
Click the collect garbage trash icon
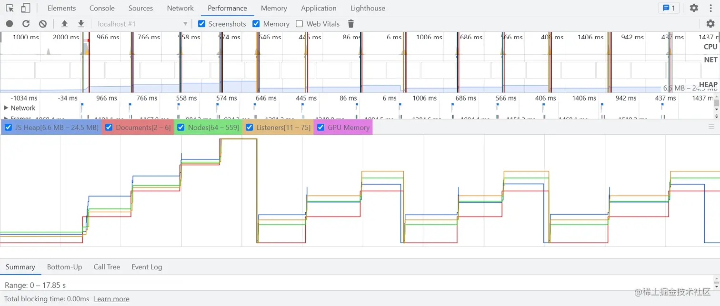tap(351, 24)
